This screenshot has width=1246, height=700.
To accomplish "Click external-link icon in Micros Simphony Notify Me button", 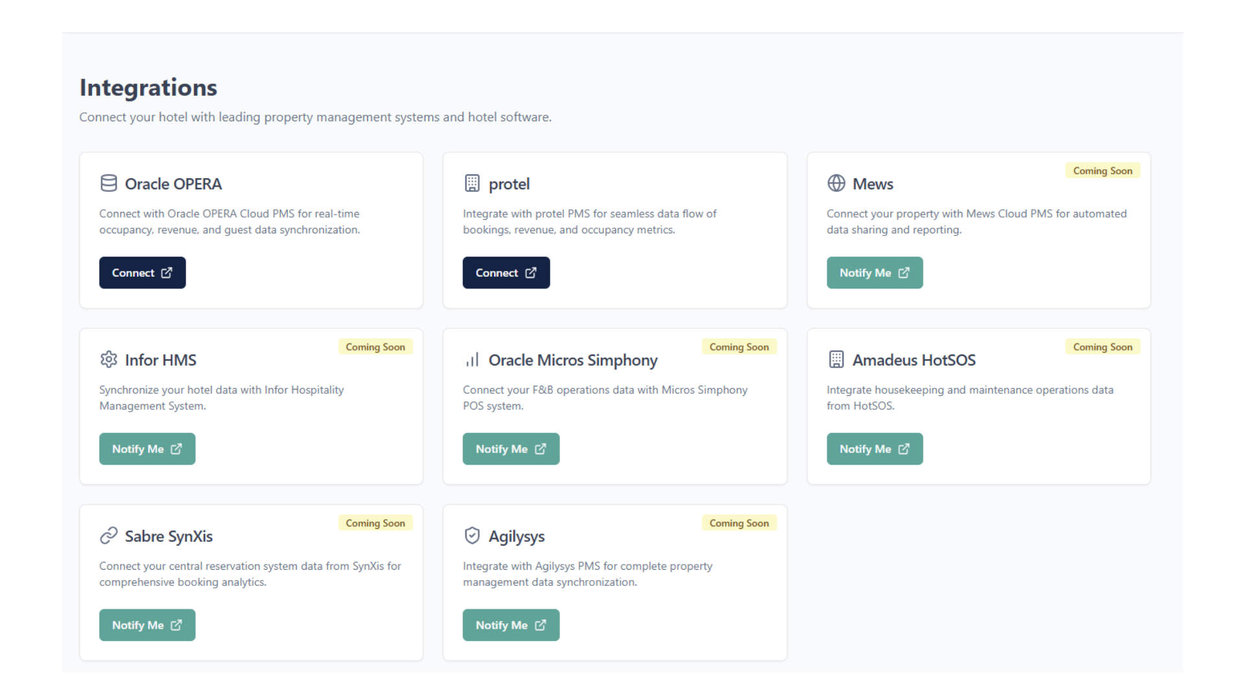I will [x=541, y=449].
